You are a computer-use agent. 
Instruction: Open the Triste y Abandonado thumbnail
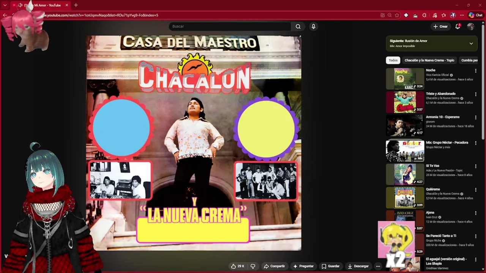(405, 102)
